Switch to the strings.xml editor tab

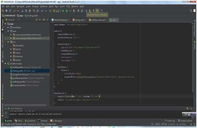point(79,20)
